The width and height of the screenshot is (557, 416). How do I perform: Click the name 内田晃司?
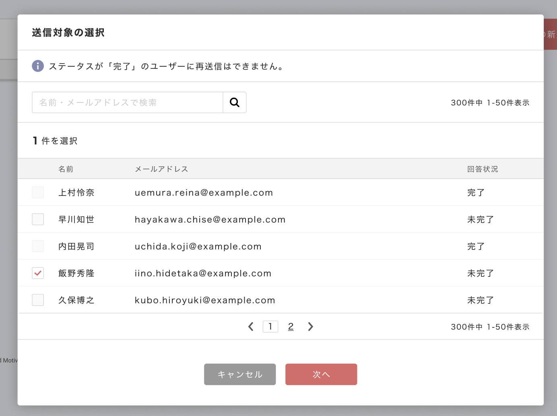(x=76, y=247)
